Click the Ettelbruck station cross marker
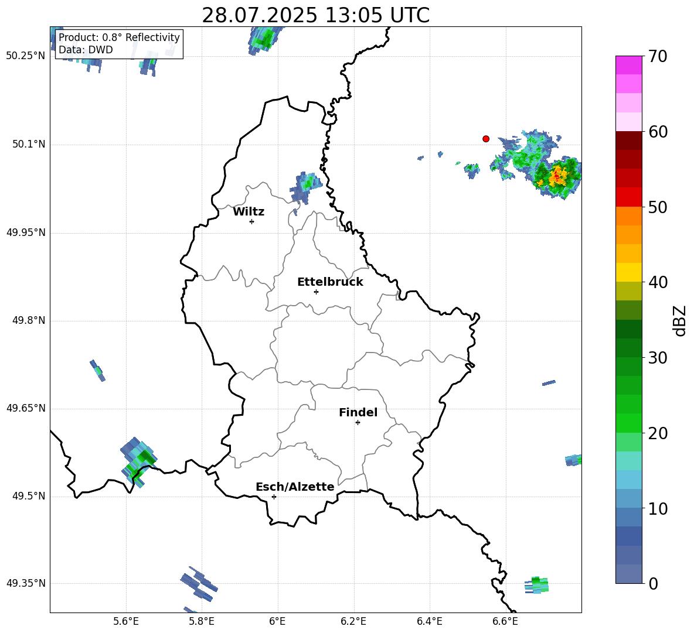 [x=316, y=292]
